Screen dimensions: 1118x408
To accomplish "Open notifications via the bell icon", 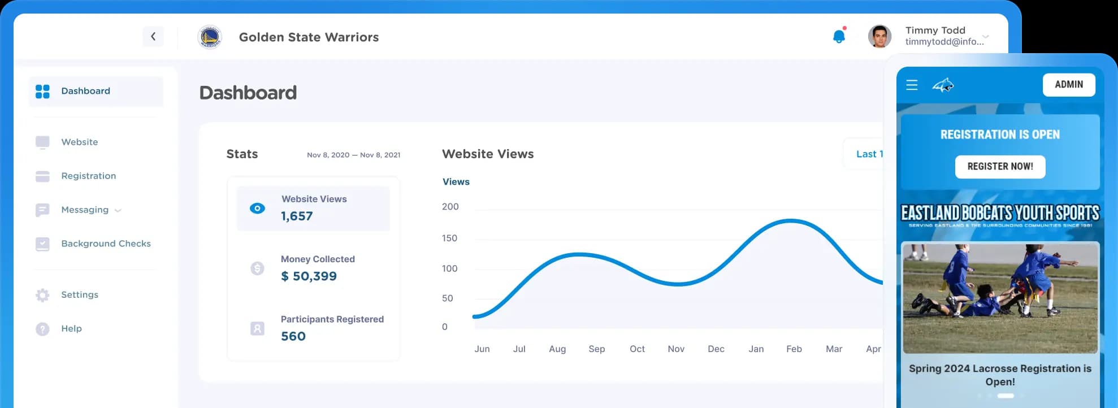I will click(839, 36).
